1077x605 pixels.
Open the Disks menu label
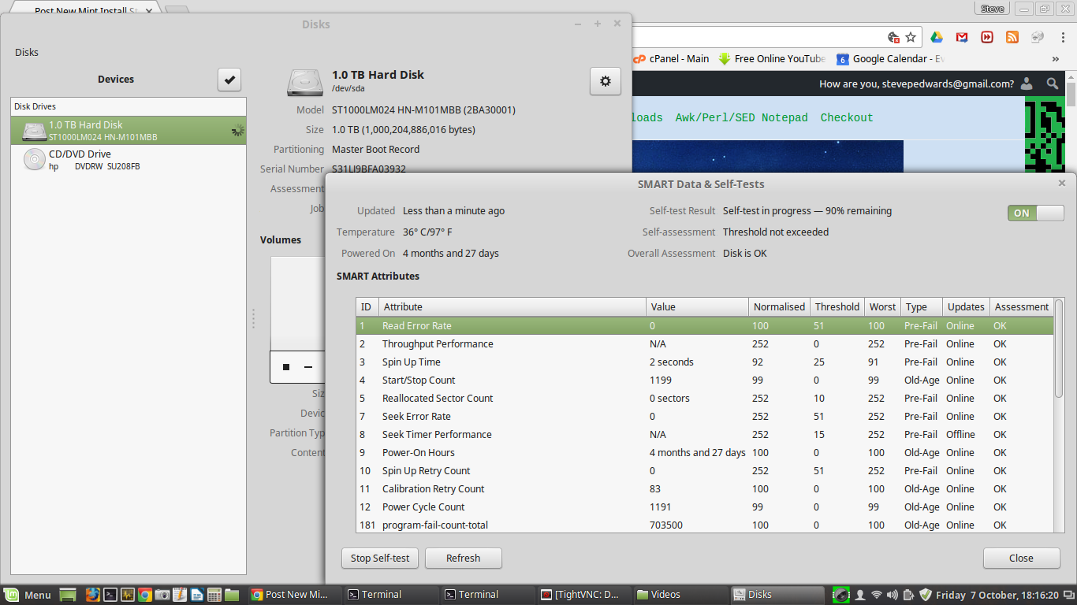pyautogui.click(x=27, y=53)
